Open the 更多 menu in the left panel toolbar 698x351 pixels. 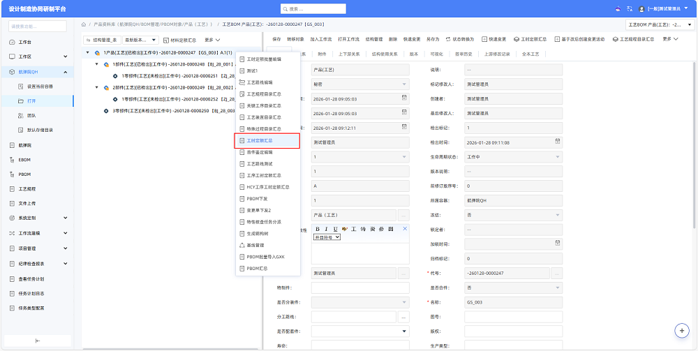click(212, 40)
